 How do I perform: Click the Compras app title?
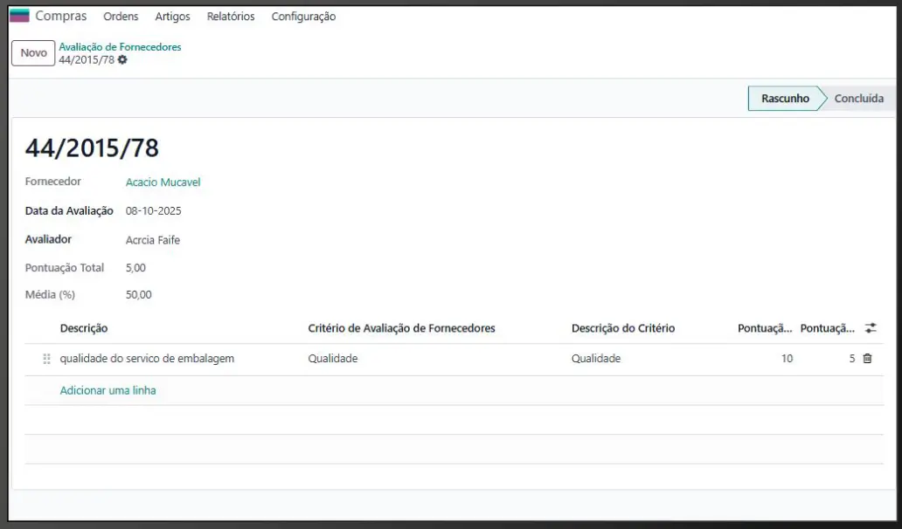click(61, 16)
